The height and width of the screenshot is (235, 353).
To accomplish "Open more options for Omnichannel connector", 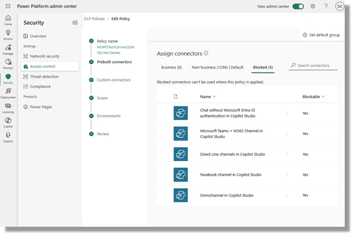I will tap(286, 195).
